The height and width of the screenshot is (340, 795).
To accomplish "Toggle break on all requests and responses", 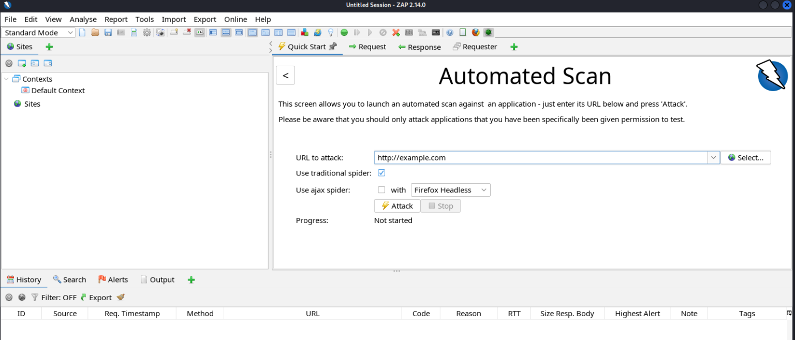I will click(343, 32).
